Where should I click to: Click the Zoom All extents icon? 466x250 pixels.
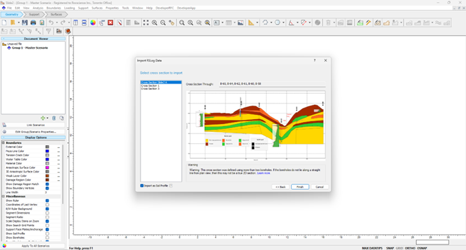pos(145,23)
